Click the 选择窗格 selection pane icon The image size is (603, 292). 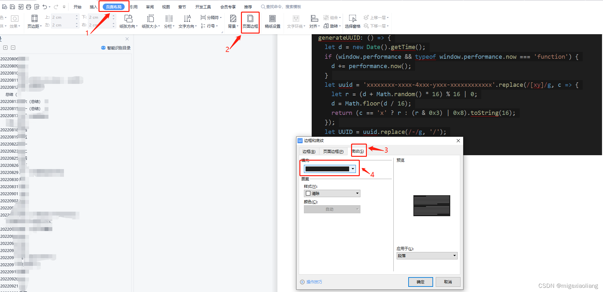pyautogui.click(x=352, y=18)
